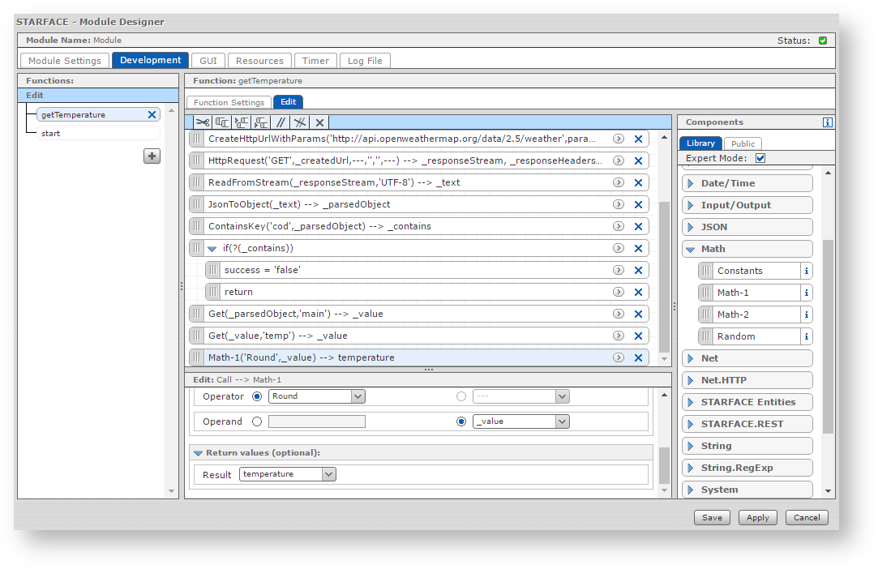Click the empty Operand input field
Viewport: 878px width, 569px height.
click(316, 421)
